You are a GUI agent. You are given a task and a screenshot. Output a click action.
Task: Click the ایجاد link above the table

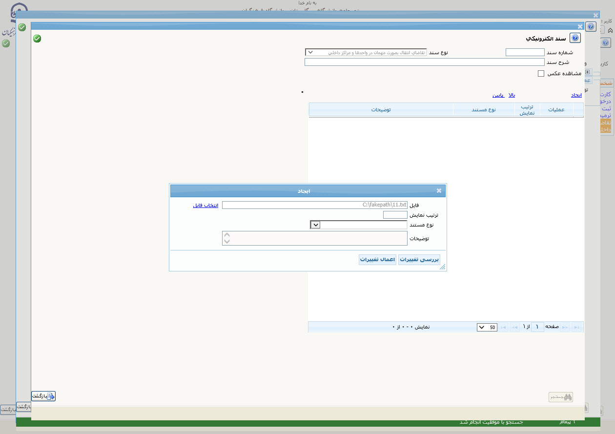coord(576,95)
